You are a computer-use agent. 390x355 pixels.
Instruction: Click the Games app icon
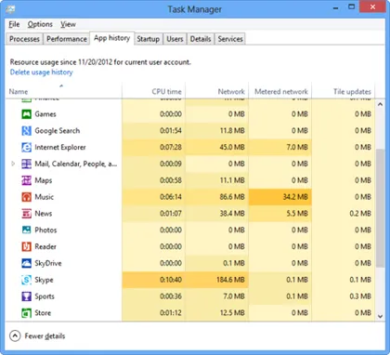click(26, 114)
